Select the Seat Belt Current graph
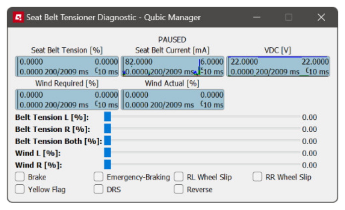Screen dimensions: 345x210 [x=172, y=66]
